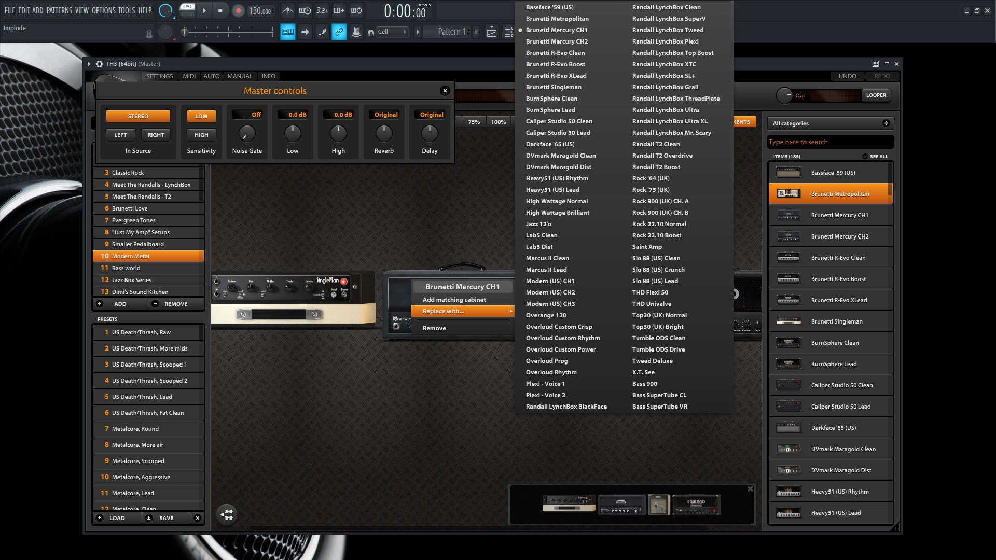
Task: Open the TH3 plugin gear options
Action: pos(99,64)
